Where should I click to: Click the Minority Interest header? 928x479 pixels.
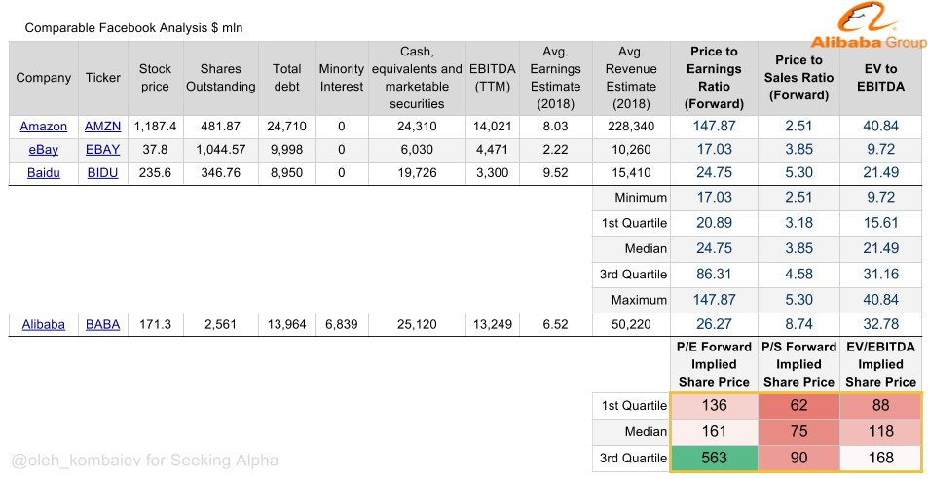342,78
